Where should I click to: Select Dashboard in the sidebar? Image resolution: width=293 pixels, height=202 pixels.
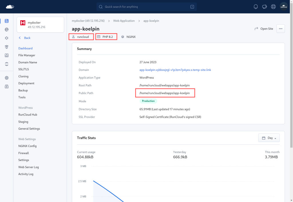(25, 48)
